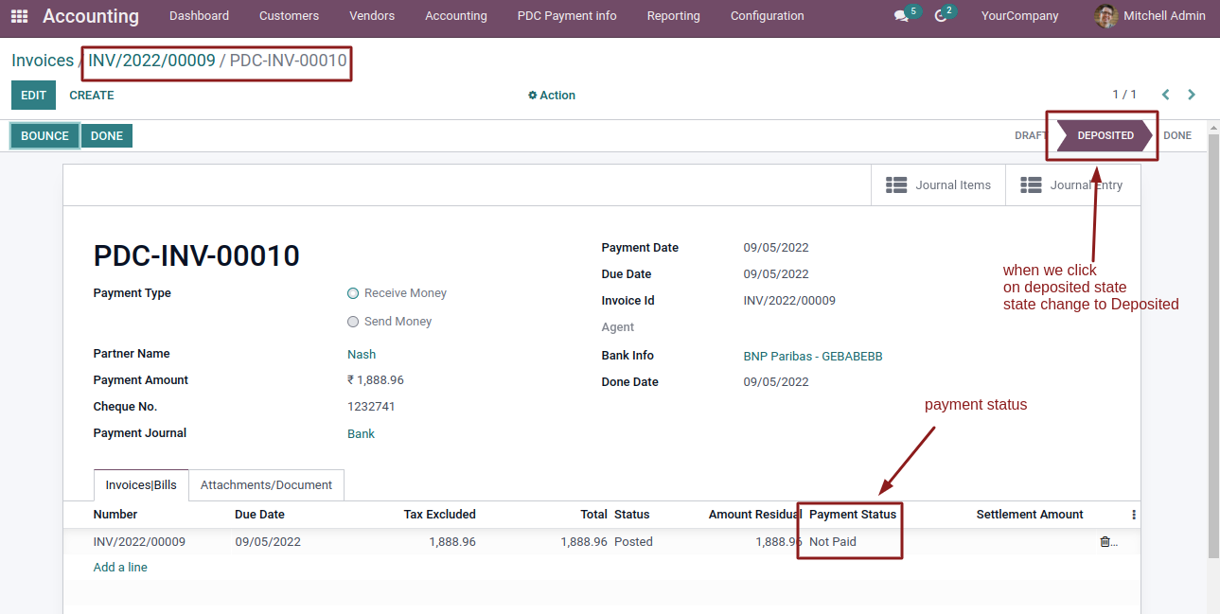1220x614 pixels.
Task: Navigate to INV/2022/00009 breadcrumb link
Action: 151,61
